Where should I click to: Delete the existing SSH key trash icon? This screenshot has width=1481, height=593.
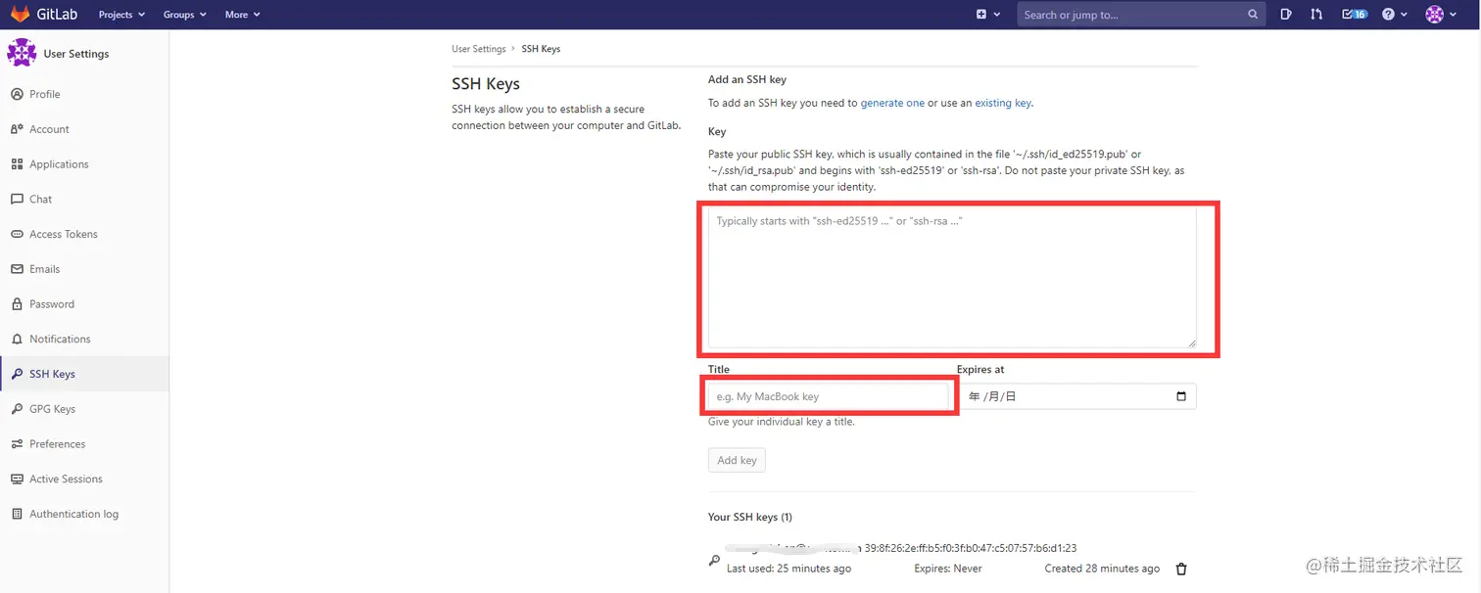tap(1181, 569)
